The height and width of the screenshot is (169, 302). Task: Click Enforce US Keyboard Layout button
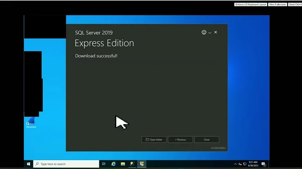pyautogui.click(x=250, y=5)
